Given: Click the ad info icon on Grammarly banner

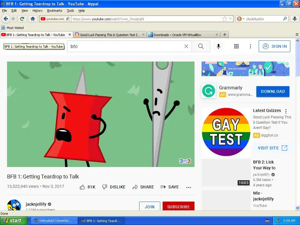Looking at the screenshot, I should pos(287,64).
